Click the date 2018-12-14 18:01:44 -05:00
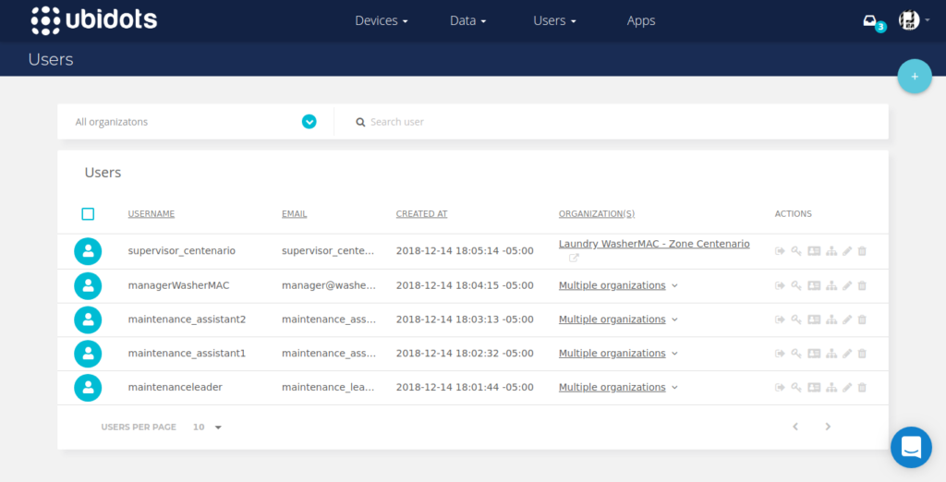Screen dimensions: 946x482 [465, 387]
